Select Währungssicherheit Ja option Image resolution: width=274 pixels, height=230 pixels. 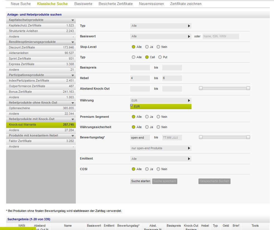tap(147, 127)
